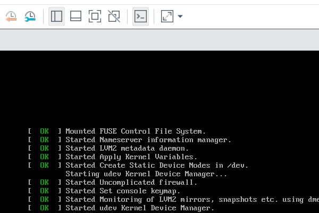This screenshot has width=319, height=213.
Task: Toggle the thumbnail bar at bottom
Action: 75,17
